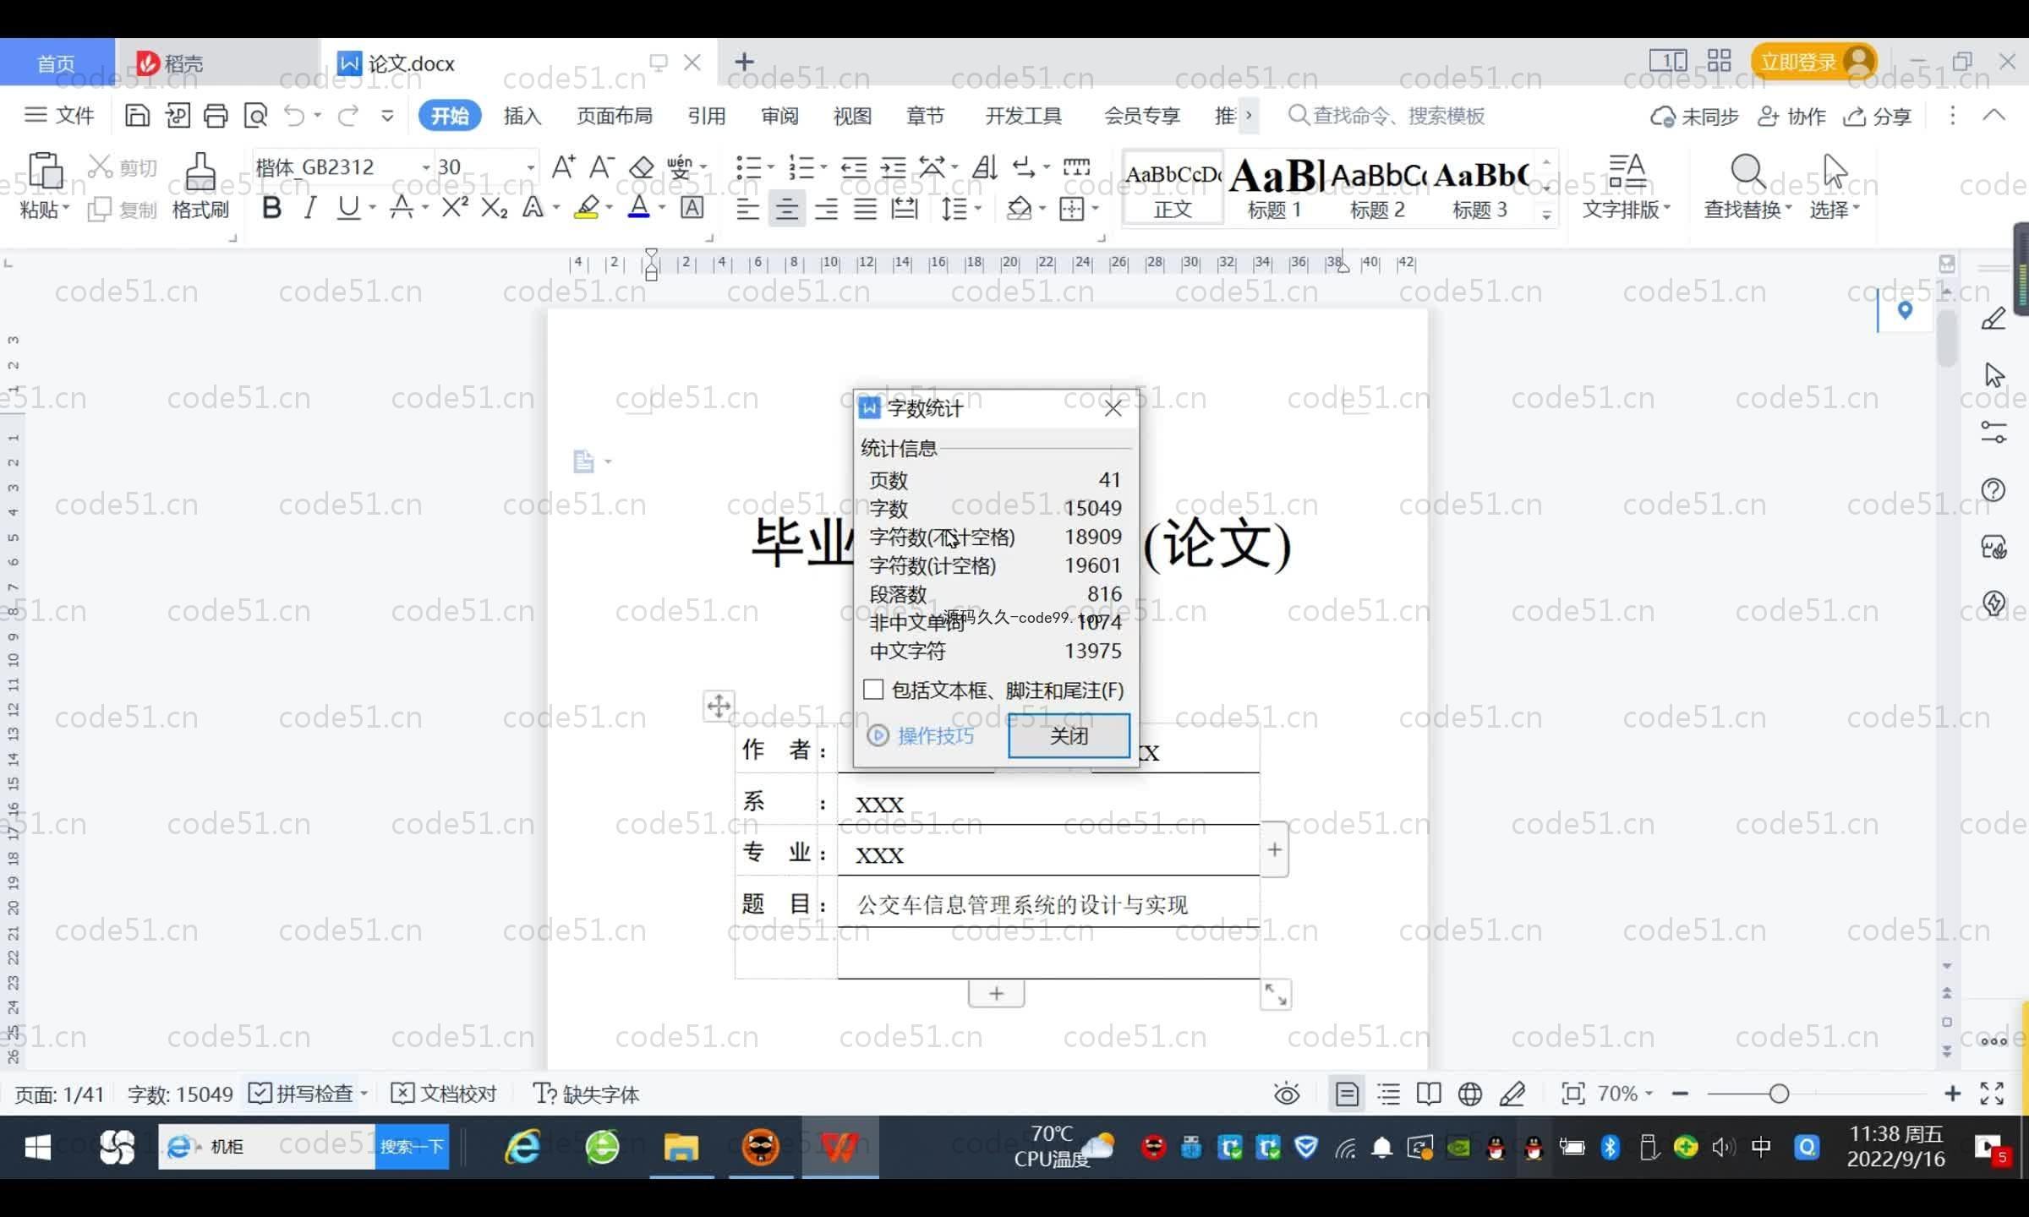Screen dimensions: 2029x1217
Task: Click the Paste (粘贴) clipboard icon
Action: (45, 172)
